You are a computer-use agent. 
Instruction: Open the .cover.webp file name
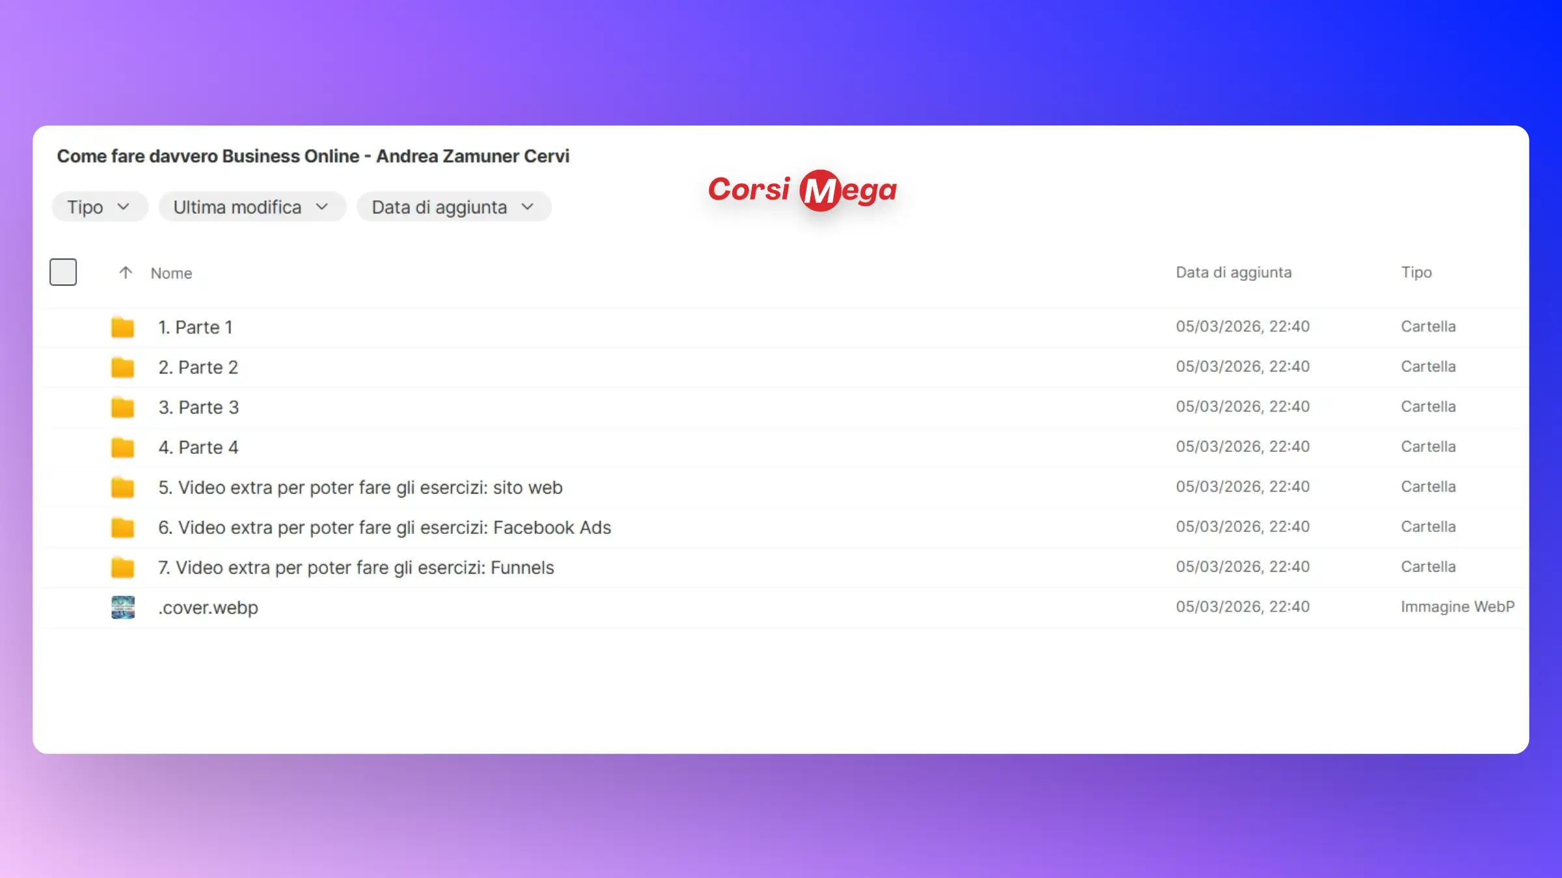coord(208,607)
